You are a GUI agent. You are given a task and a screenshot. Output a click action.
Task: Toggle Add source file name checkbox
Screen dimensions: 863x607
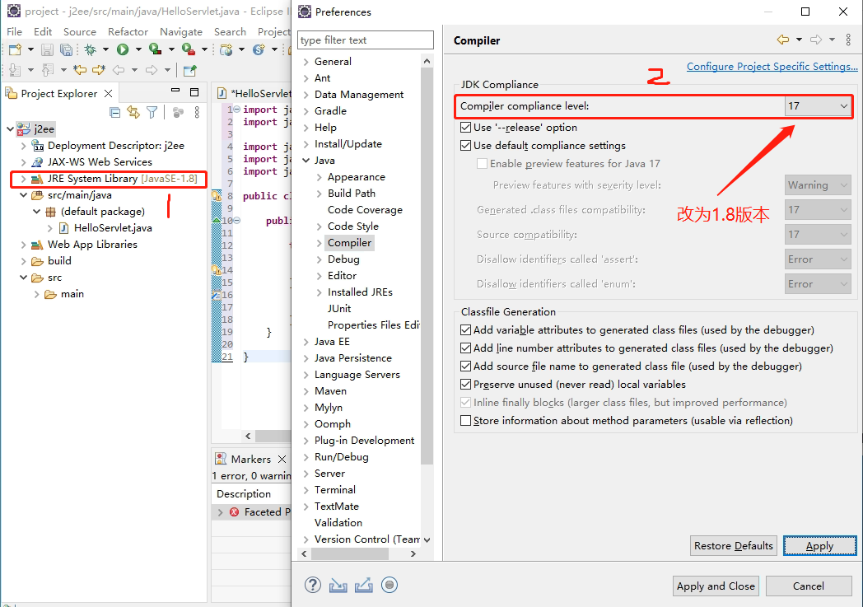(x=465, y=367)
